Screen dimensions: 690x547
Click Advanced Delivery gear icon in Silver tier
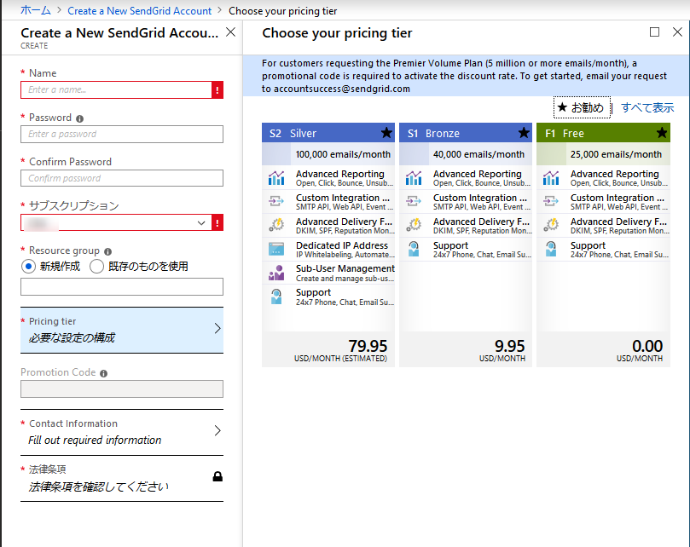pyautogui.click(x=276, y=225)
